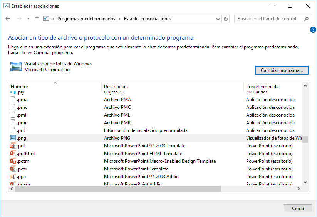Click the vertical scrollbar down arrow
The width and height of the screenshot is (317, 217).
[305, 182]
